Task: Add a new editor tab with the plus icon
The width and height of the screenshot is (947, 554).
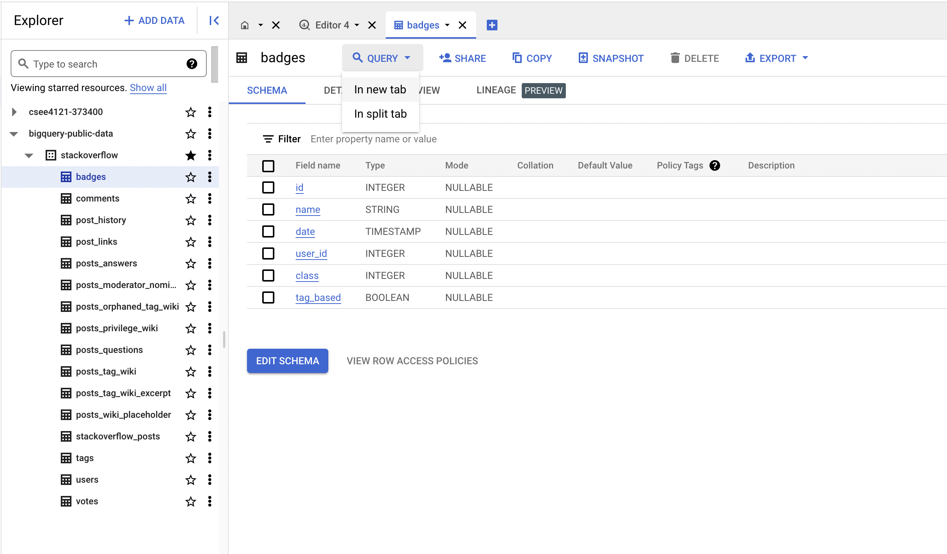Action: pyautogui.click(x=492, y=25)
